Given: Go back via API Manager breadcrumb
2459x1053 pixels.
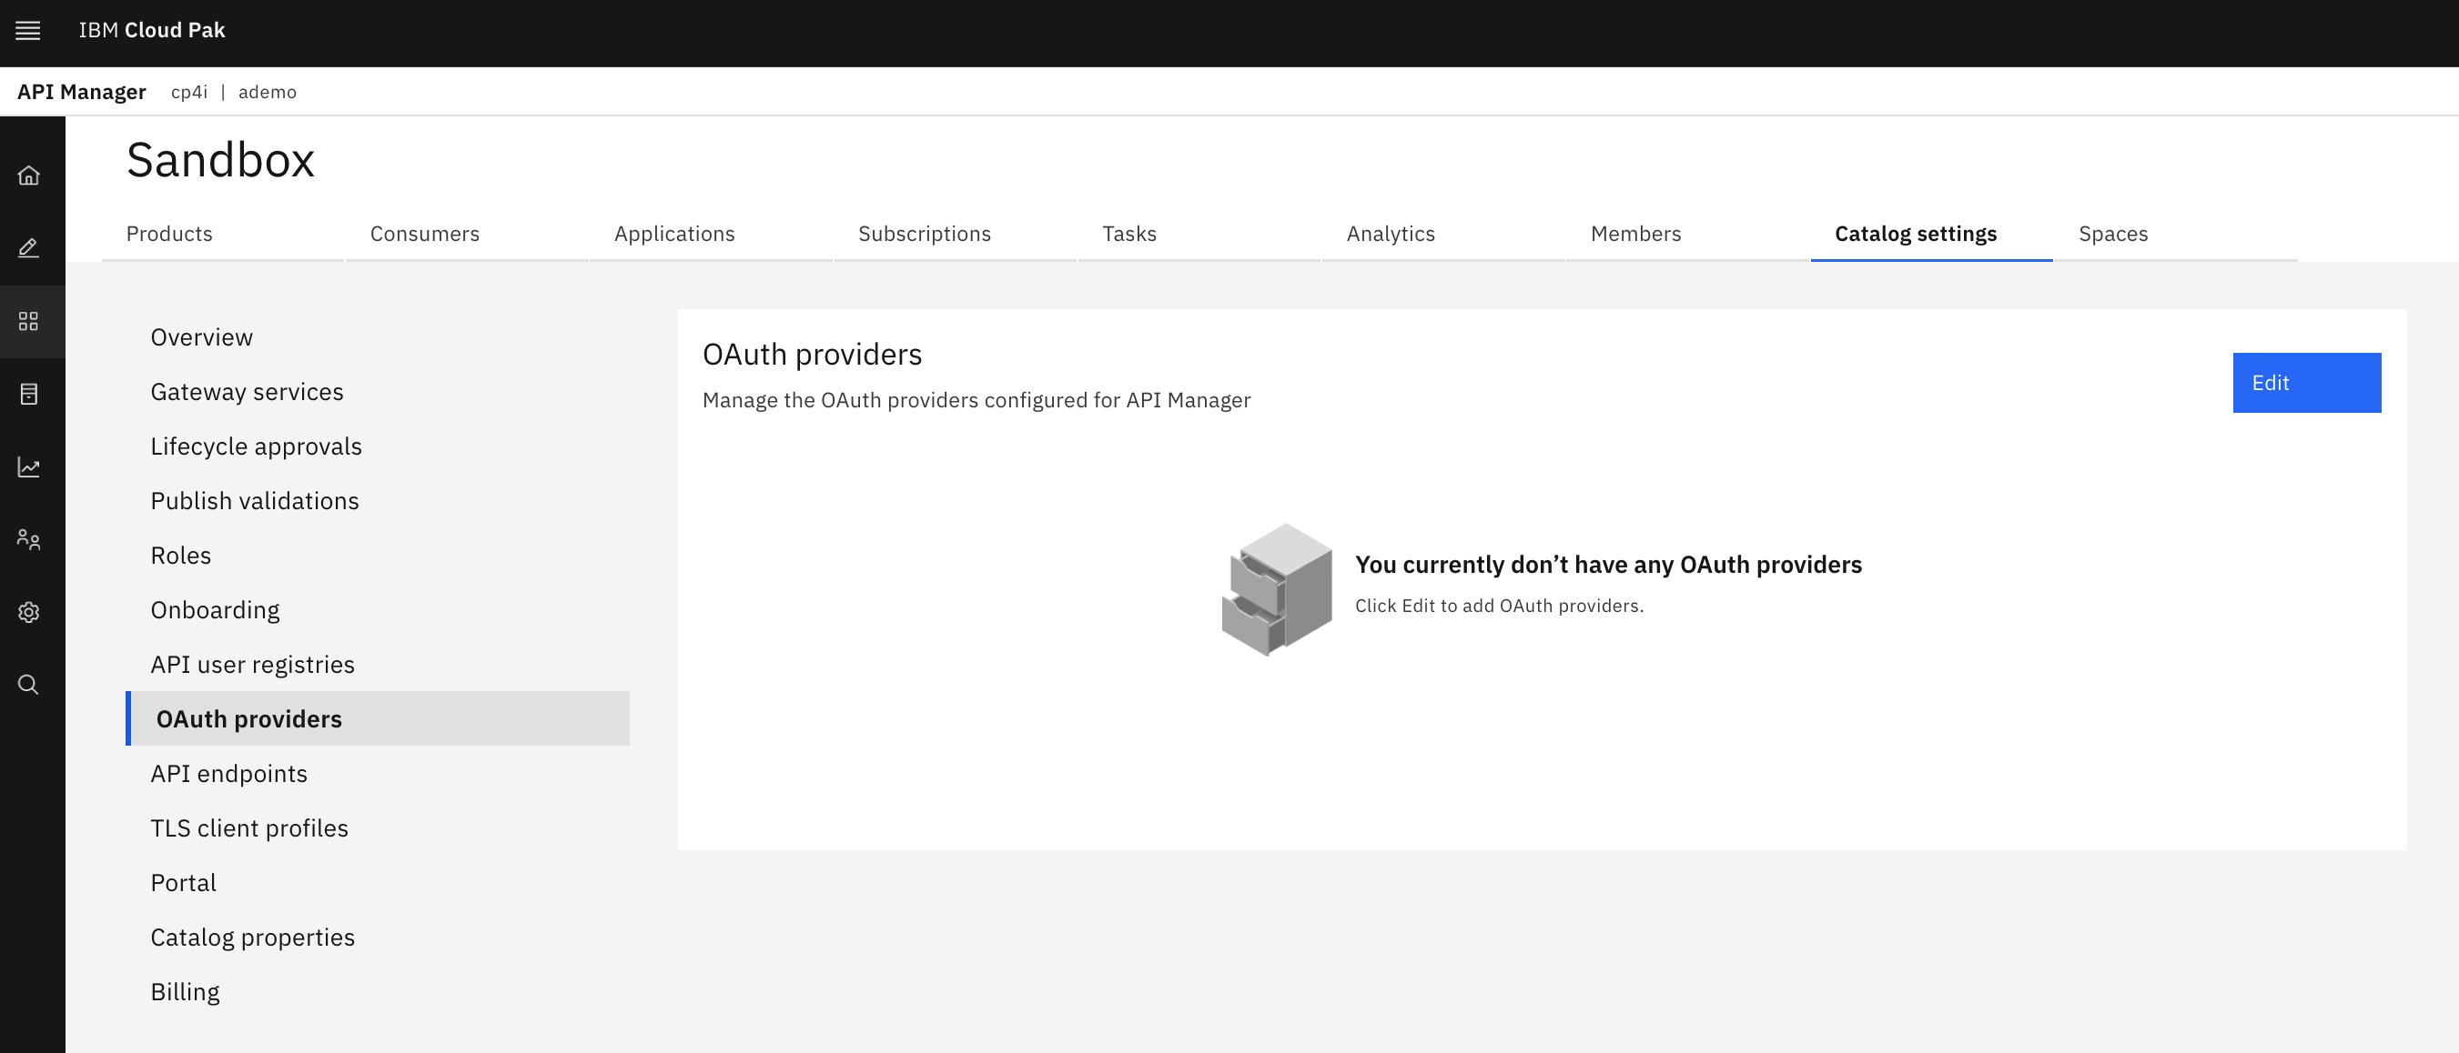Looking at the screenshot, I should [82, 92].
